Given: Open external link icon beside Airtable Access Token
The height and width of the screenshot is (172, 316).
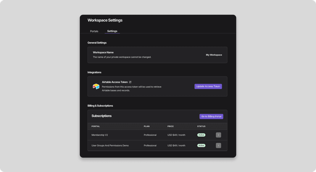Looking at the screenshot, I should [130, 82].
